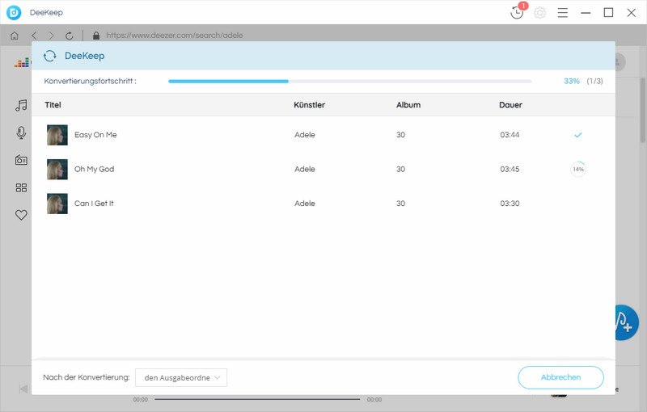Image resolution: width=647 pixels, height=412 pixels.
Task: Go to browser home page icon
Action: tap(15, 36)
